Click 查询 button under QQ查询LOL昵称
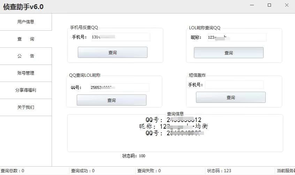Viewport: 295px width, 175px height. click(x=111, y=100)
